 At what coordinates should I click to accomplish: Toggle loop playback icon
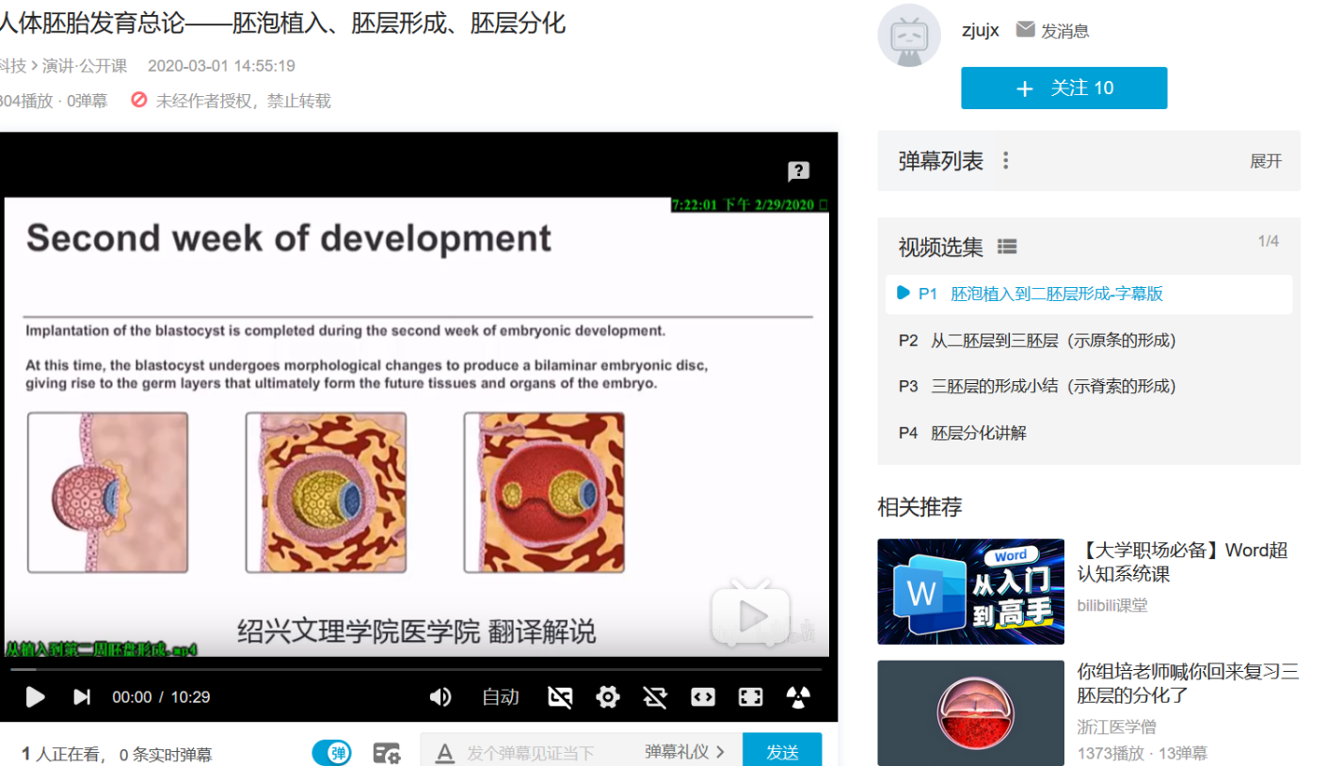click(x=655, y=697)
